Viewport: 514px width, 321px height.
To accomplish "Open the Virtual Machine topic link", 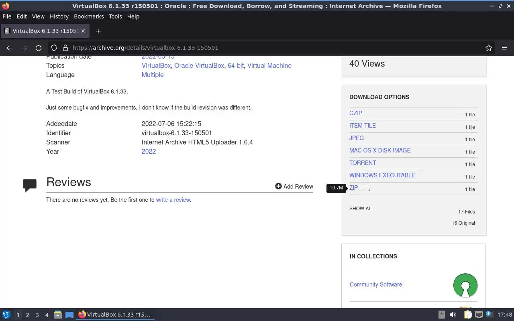I will tap(269, 65).
